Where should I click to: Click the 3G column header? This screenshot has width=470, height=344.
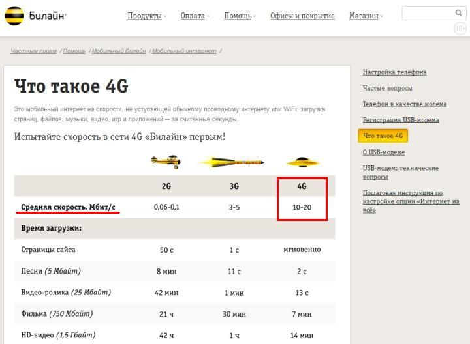click(234, 186)
